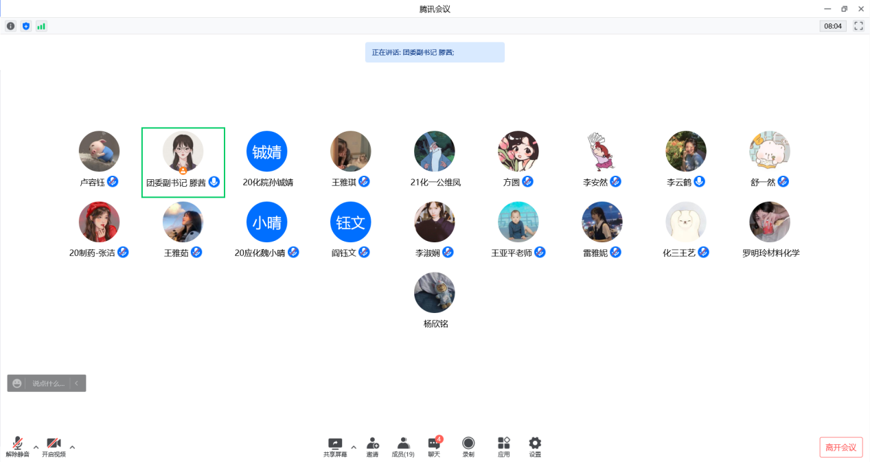Open 聊天 chat with unread badge
This screenshot has height=462, width=870.
pyautogui.click(x=434, y=446)
